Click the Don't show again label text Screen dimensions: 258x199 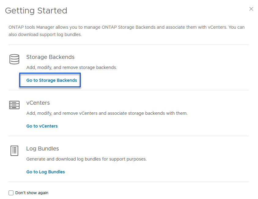(32, 193)
